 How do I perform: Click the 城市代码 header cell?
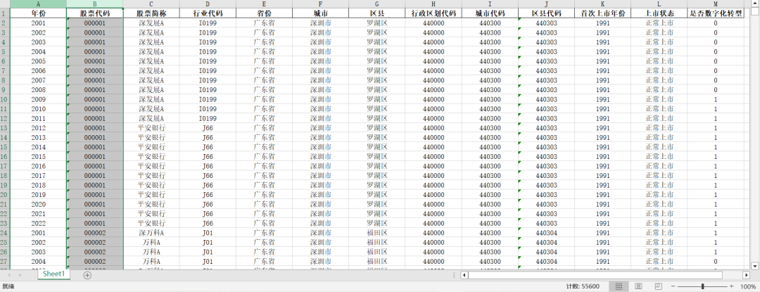[x=490, y=13]
